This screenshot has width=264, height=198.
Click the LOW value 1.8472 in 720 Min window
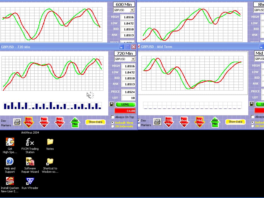coord(128,72)
